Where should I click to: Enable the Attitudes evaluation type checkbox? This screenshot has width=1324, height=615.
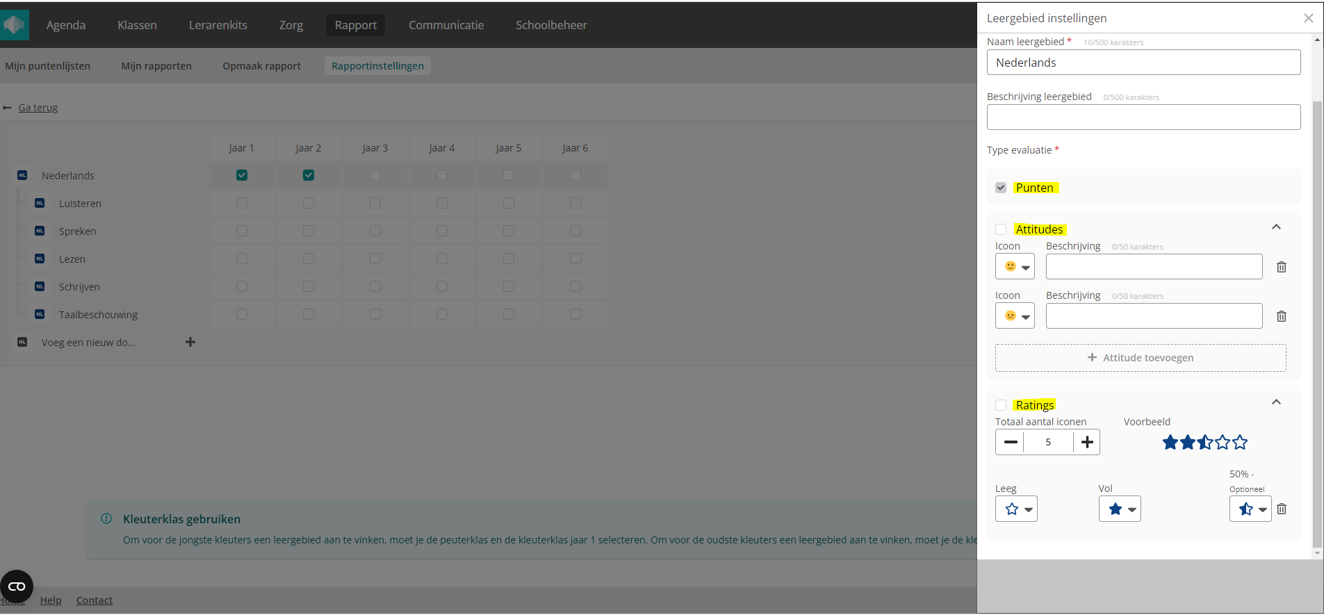(x=1001, y=229)
